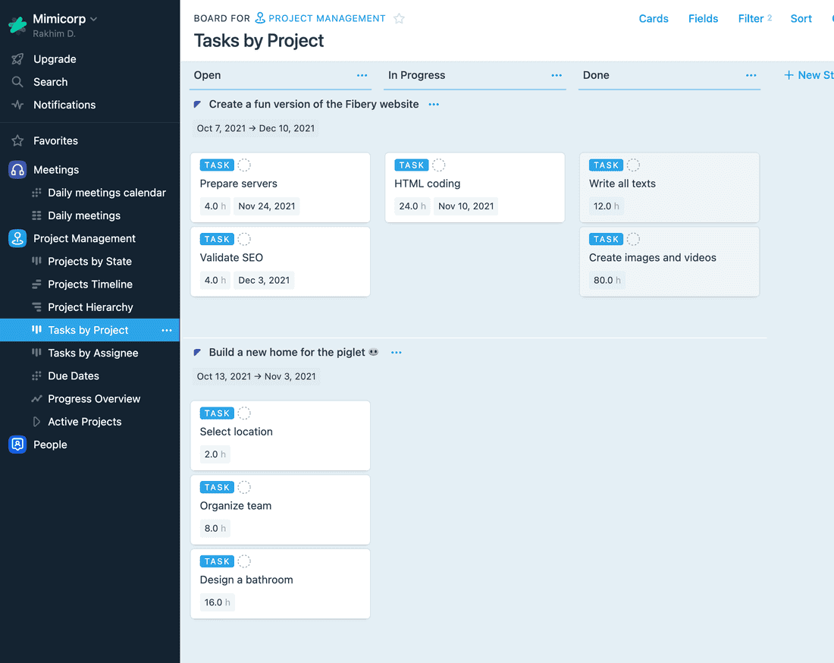Open Notifications in the sidebar
Screen dimensions: 834x663
(x=64, y=105)
